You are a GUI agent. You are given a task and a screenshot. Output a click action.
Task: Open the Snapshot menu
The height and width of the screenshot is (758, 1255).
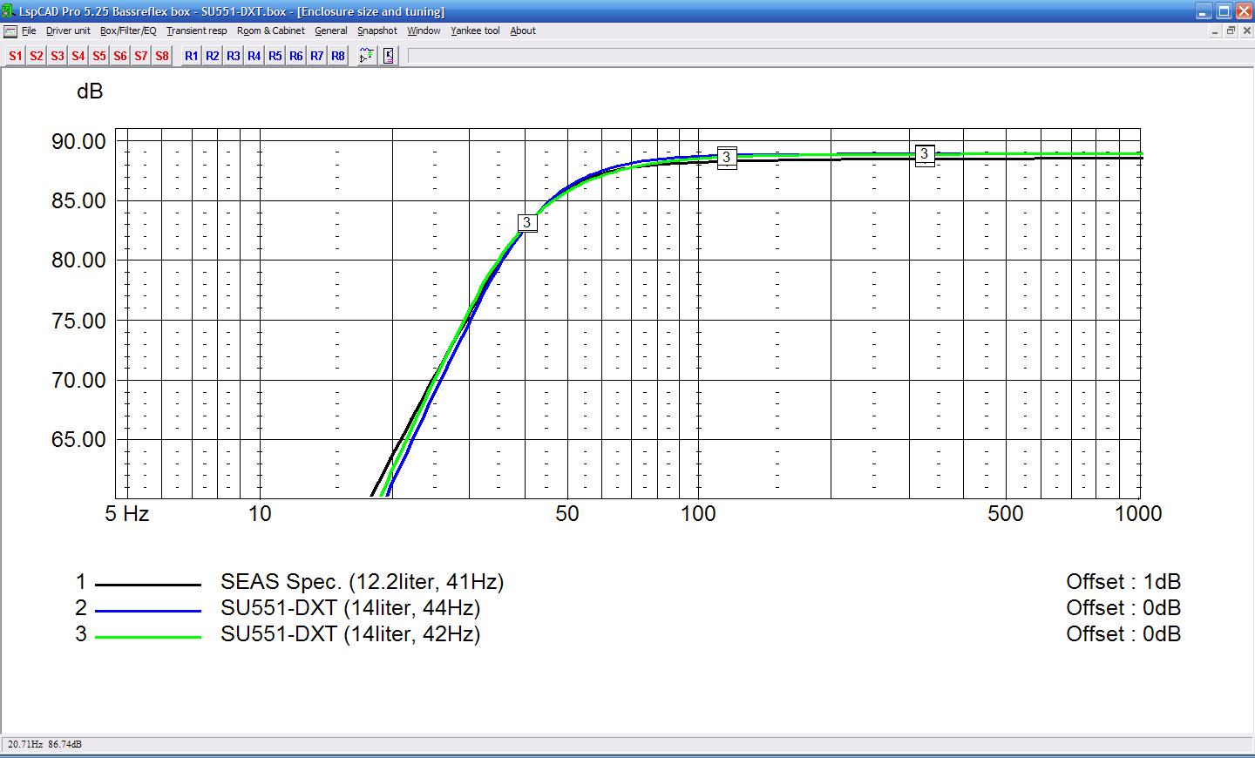377,30
